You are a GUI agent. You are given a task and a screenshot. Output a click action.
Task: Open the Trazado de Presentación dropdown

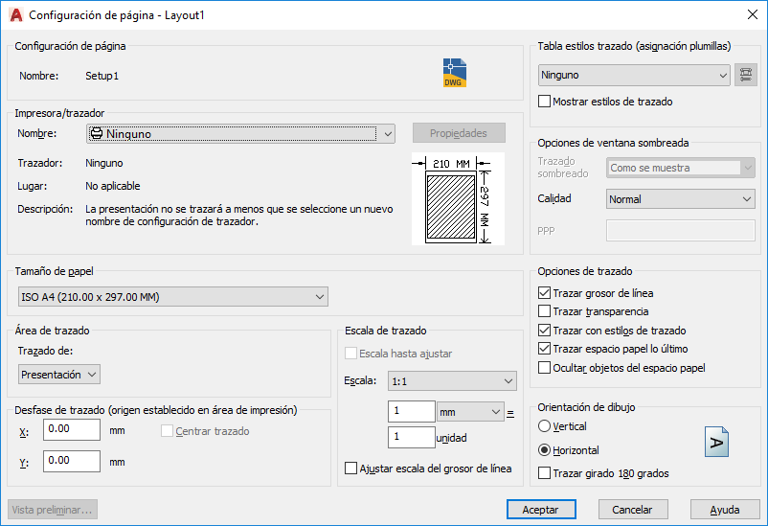point(59,375)
